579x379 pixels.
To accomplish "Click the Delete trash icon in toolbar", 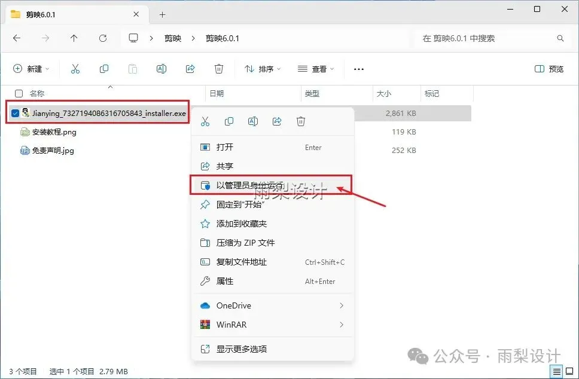I will [218, 69].
